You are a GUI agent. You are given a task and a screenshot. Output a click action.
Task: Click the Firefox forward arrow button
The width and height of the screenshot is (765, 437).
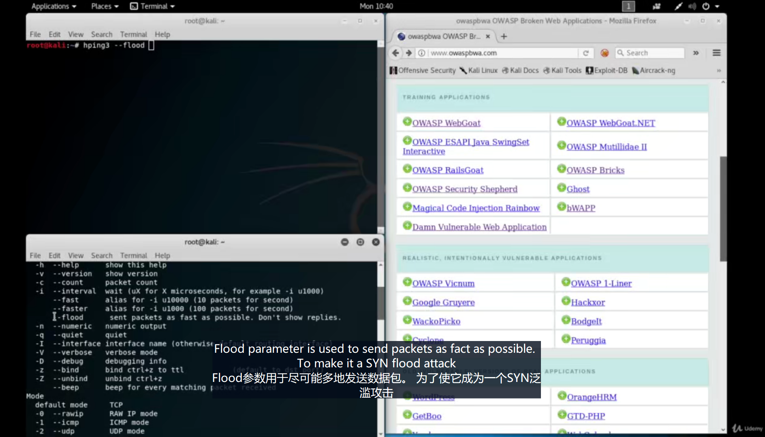click(x=409, y=53)
